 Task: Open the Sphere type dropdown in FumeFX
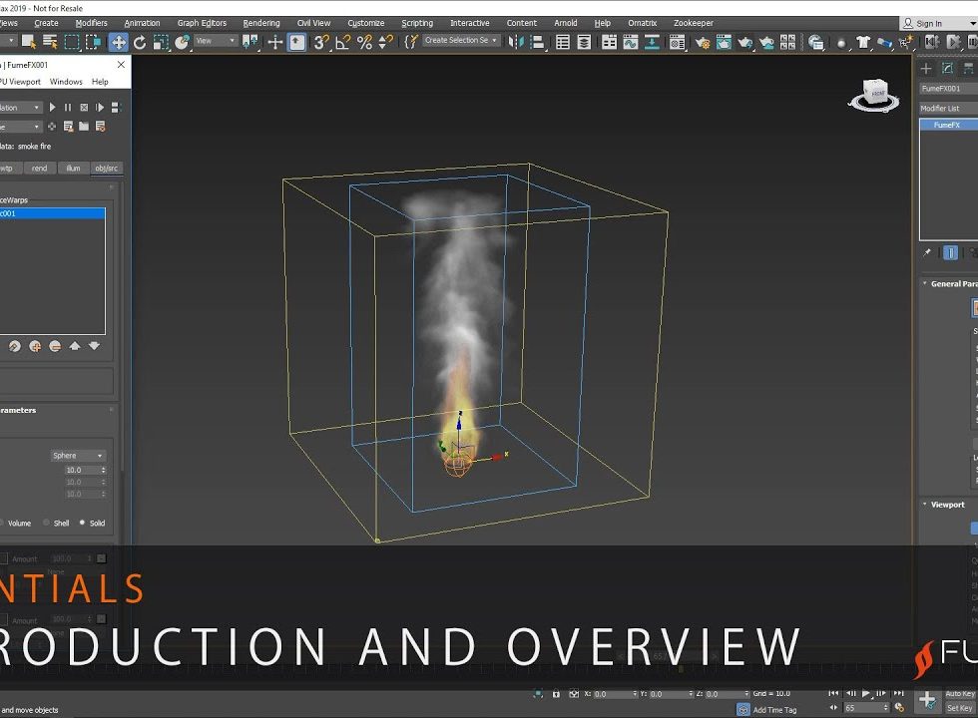coord(78,456)
